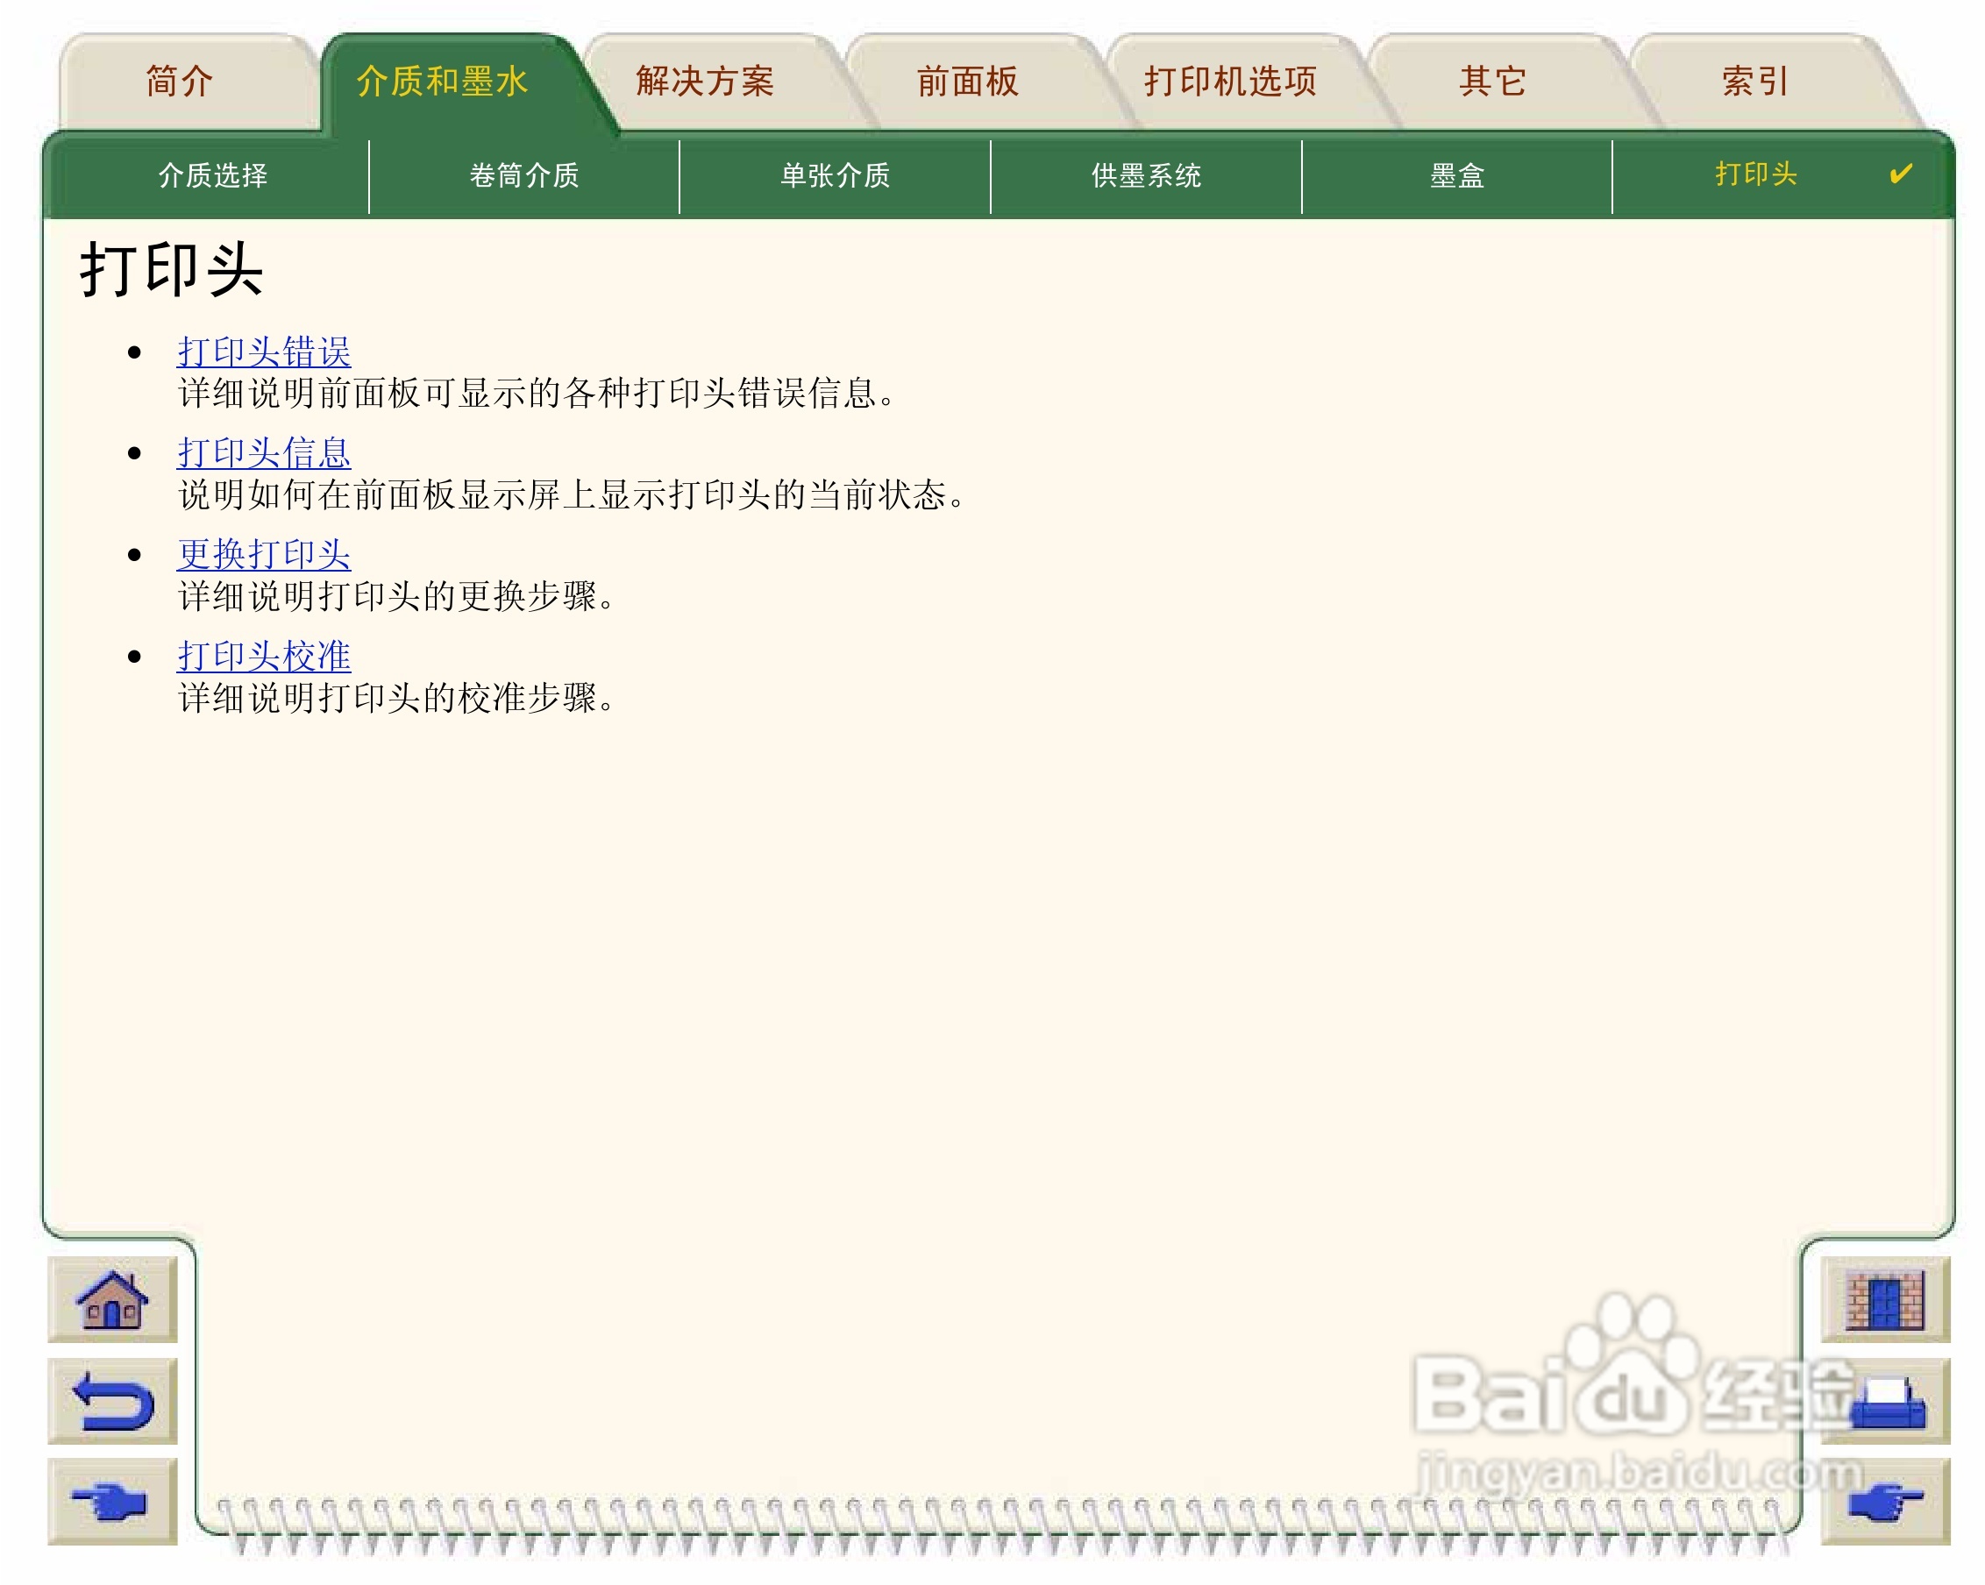Switch to the 解决方案 tab

click(x=704, y=82)
